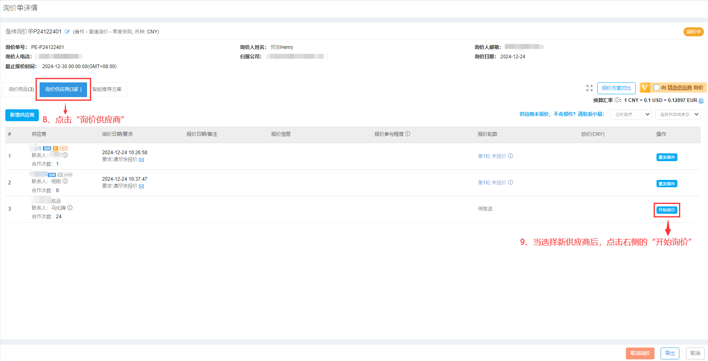Click the 取消 button at bottom
708x361 pixels.
695,353
